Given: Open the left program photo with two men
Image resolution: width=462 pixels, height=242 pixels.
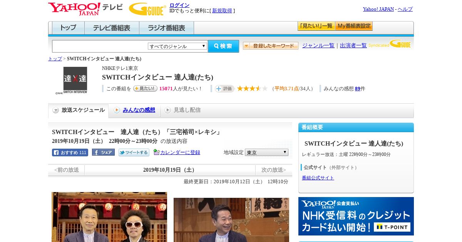Looking at the screenshot, I should point(109,217).
